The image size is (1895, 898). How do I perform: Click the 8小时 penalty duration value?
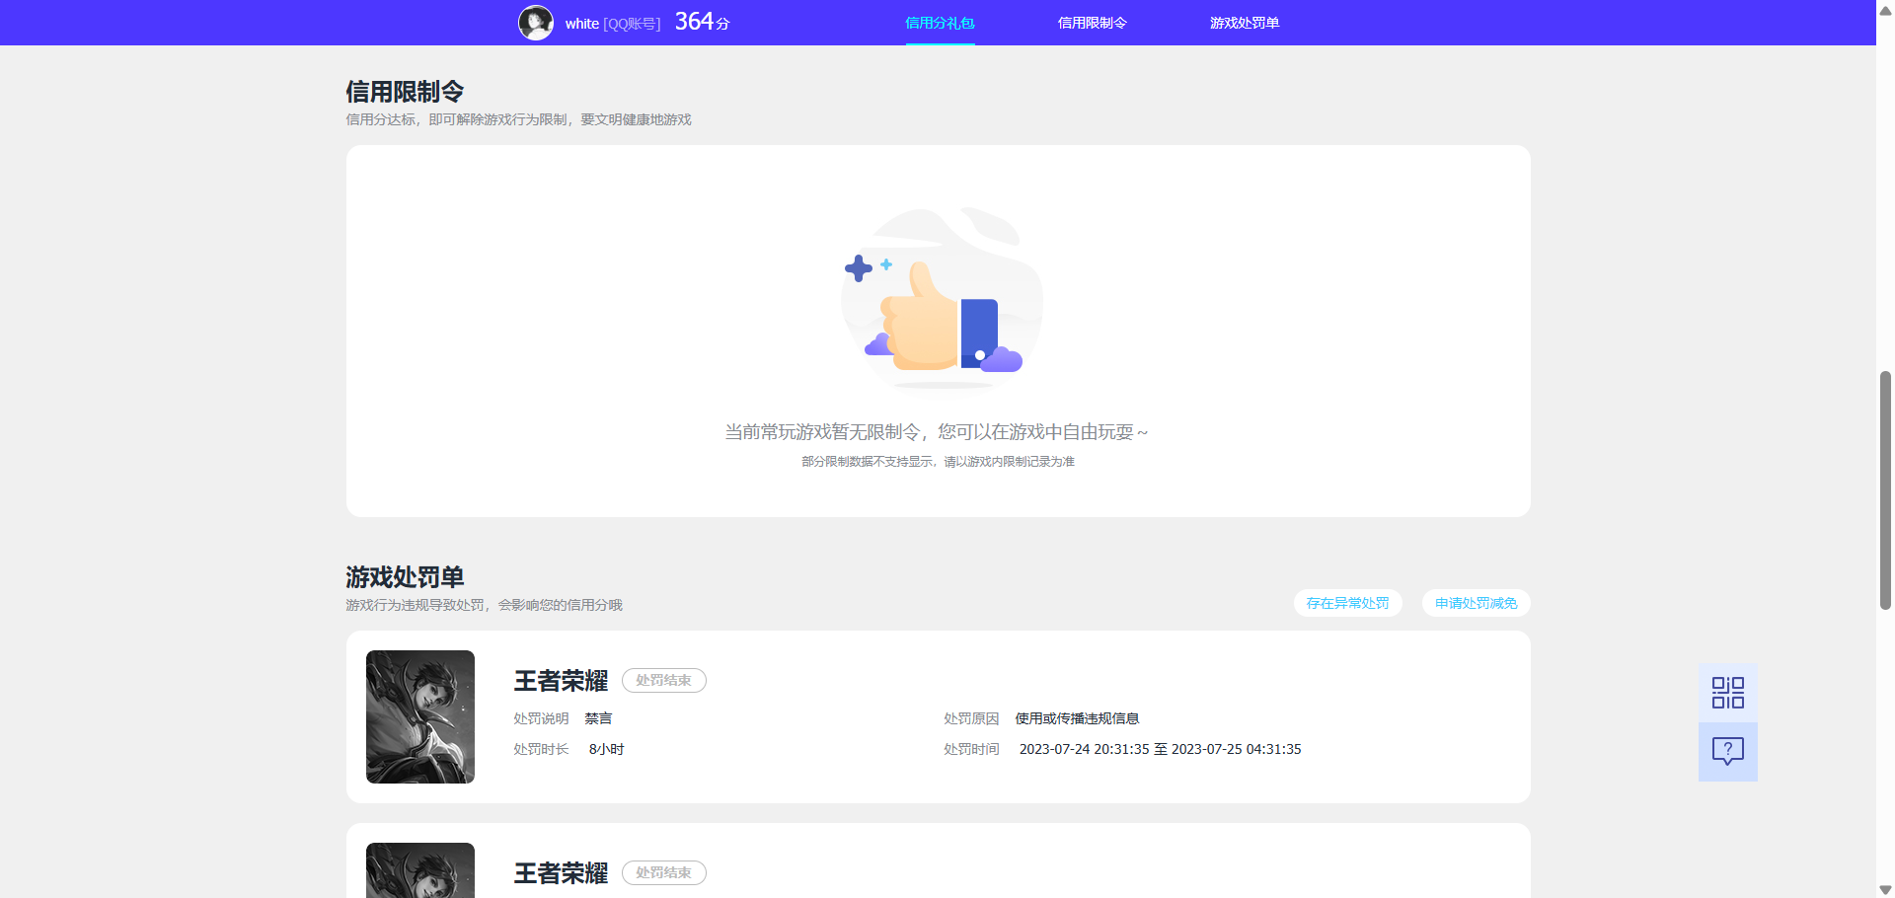point(606,749)
